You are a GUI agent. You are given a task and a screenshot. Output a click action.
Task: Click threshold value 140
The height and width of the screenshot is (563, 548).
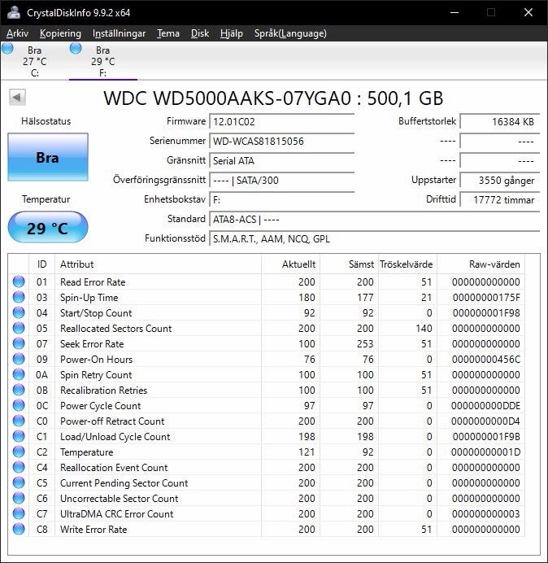[x=424, y=329]
